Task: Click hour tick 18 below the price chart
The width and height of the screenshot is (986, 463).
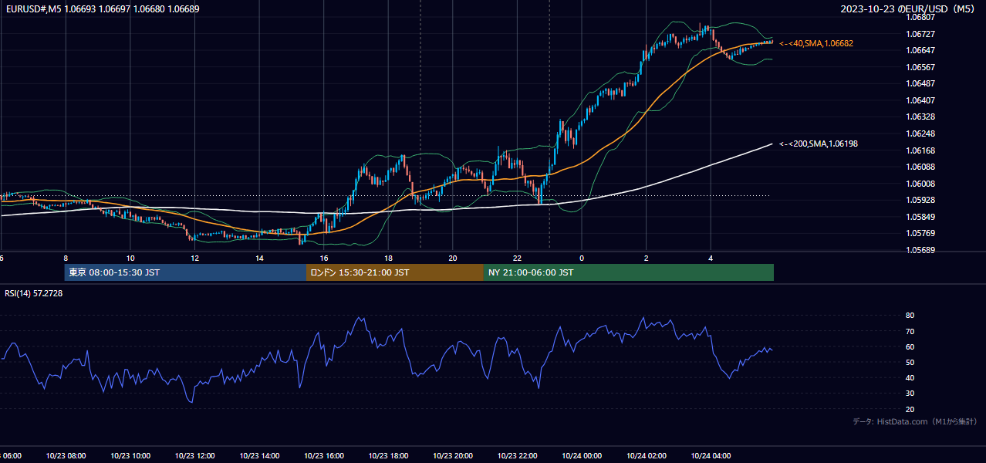Action: click(388, 258)
